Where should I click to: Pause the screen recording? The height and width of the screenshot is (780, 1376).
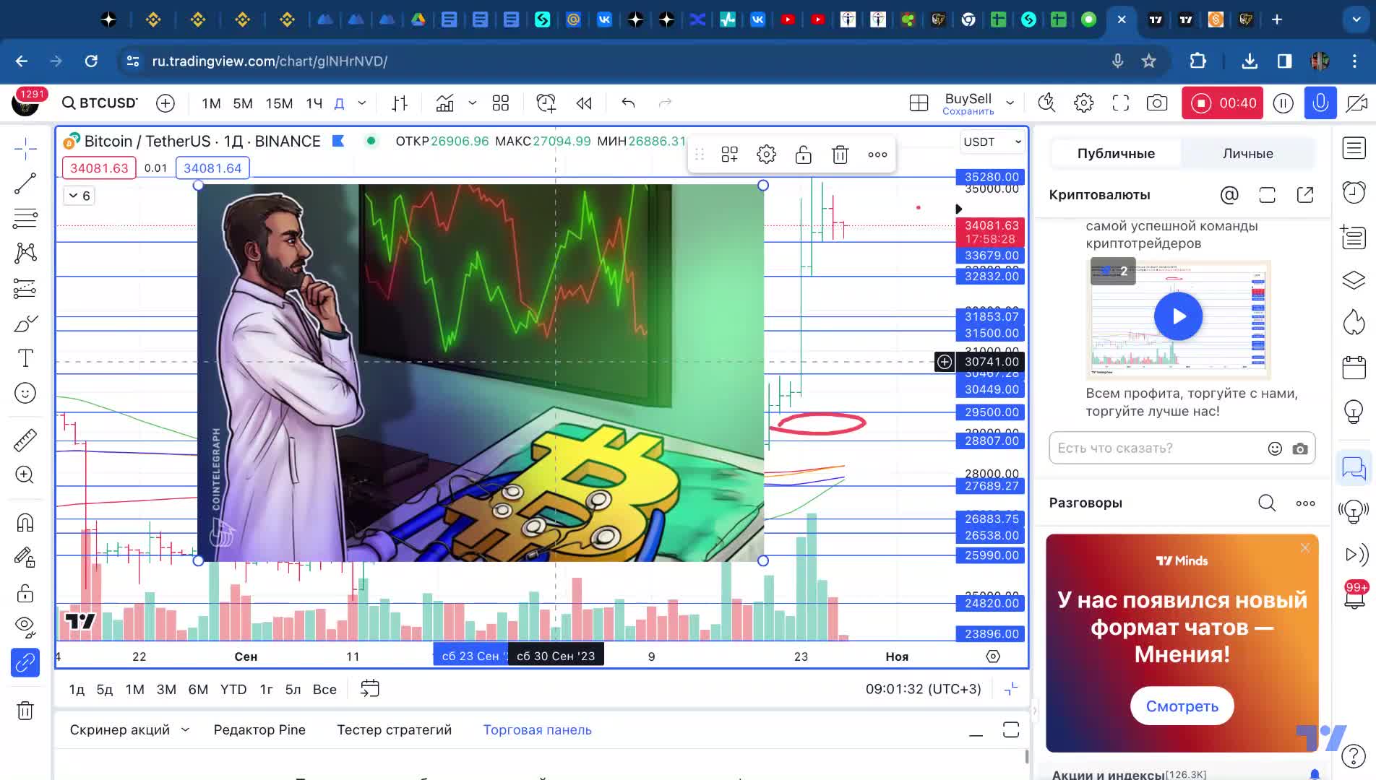(1283, 103)
